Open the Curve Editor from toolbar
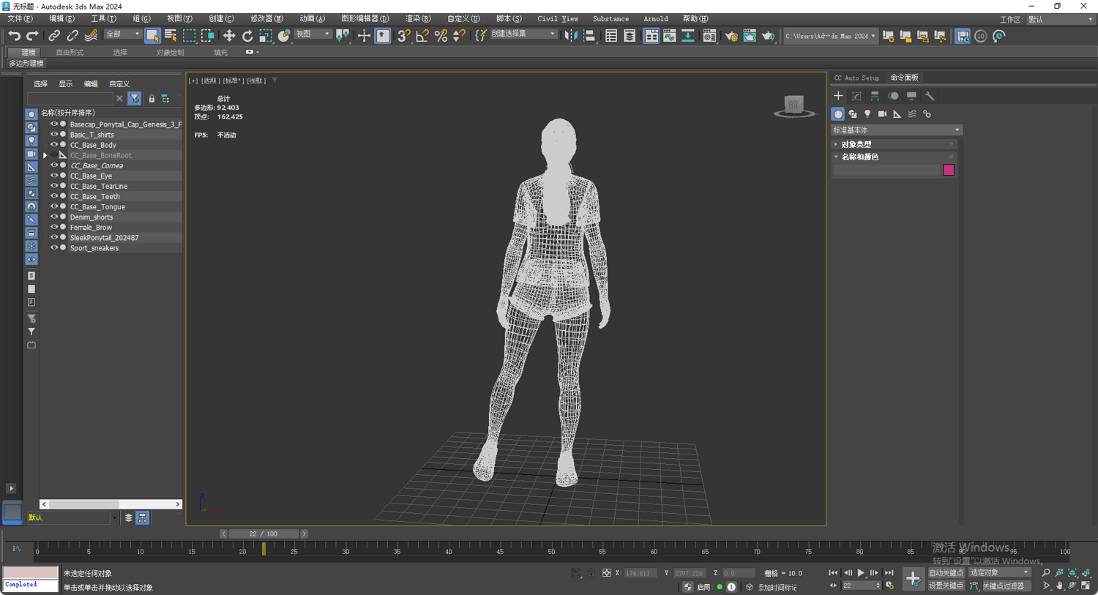This screenshot has height=595, width=1098. point(670,36)
